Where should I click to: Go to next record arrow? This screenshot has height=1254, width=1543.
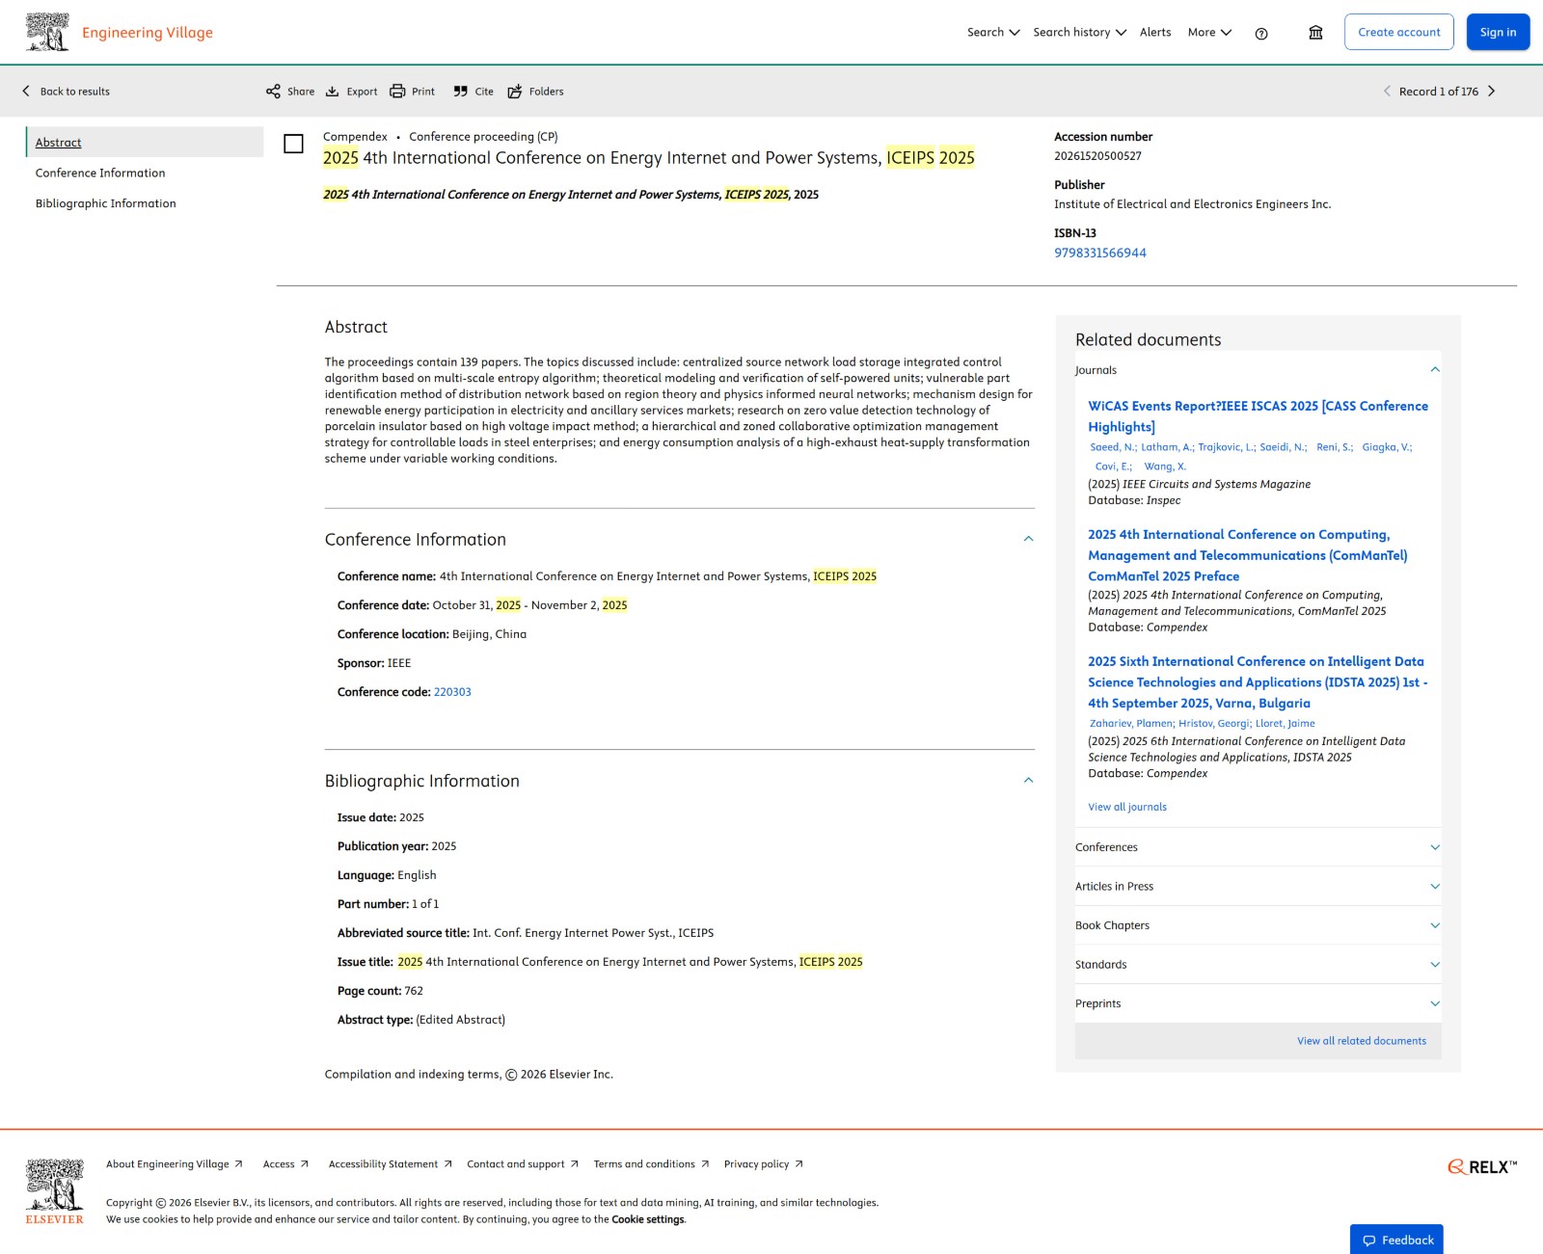point(1491,92)
